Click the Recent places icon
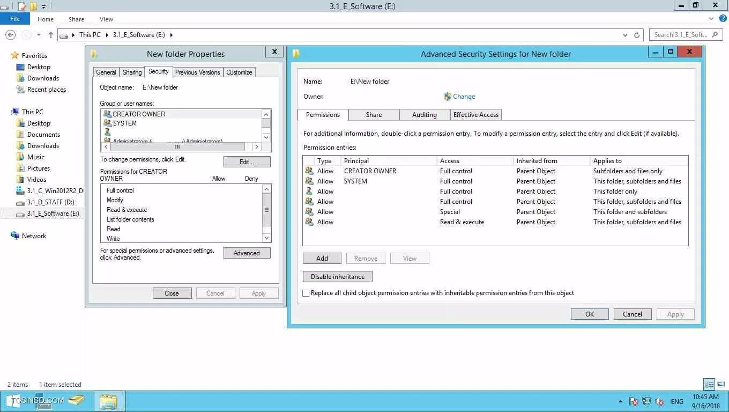 coord(20,90)
